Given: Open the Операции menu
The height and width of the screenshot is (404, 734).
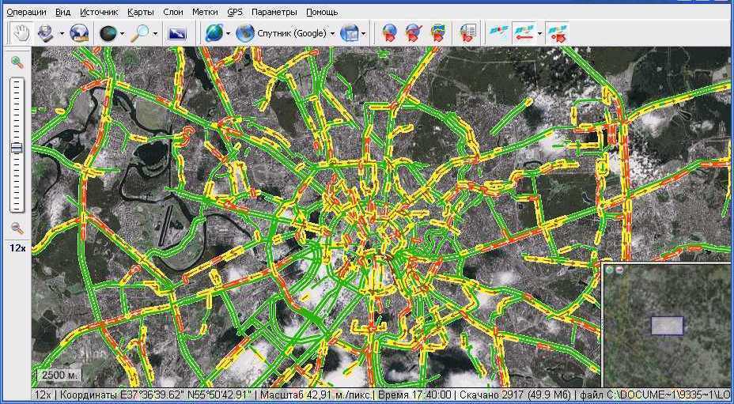Looking at the screenshot, I should (x=26, y=12).
